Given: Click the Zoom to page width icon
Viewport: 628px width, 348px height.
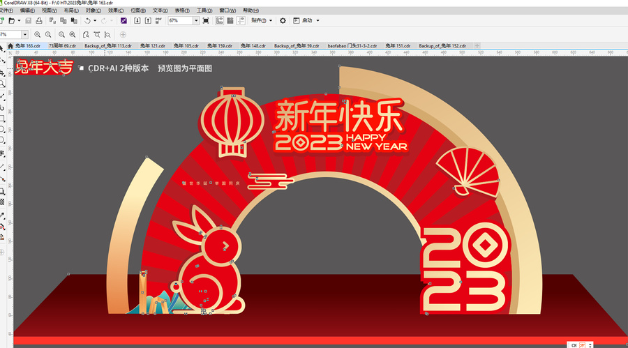Looking at the screenshot, I should pos(96,35).
